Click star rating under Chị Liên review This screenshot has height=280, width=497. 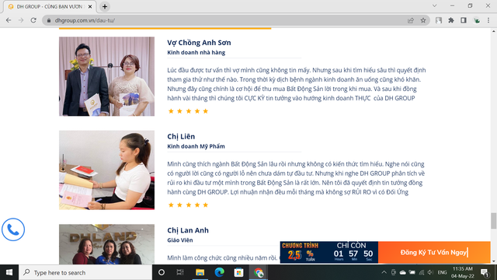coord(188,205)
